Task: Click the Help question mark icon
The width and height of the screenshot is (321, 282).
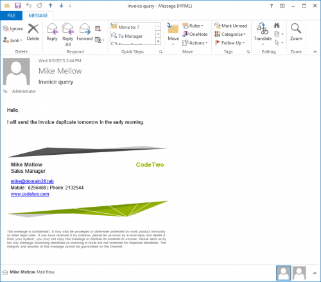Action: (x=272, y=6)
